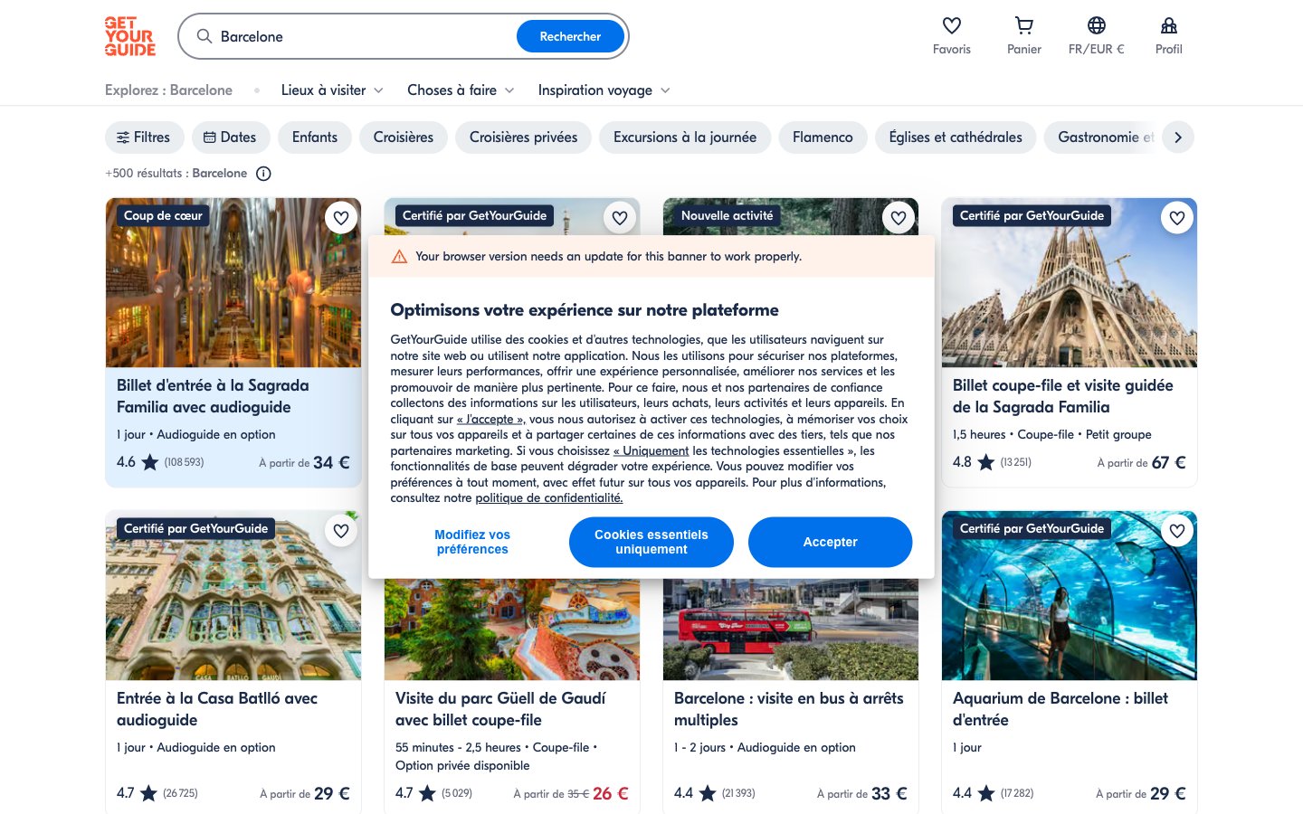The image size is (1303, 814).
Task: Open the Panier shopping cart
Action: pyautogui.click(x=1023, y=26)
